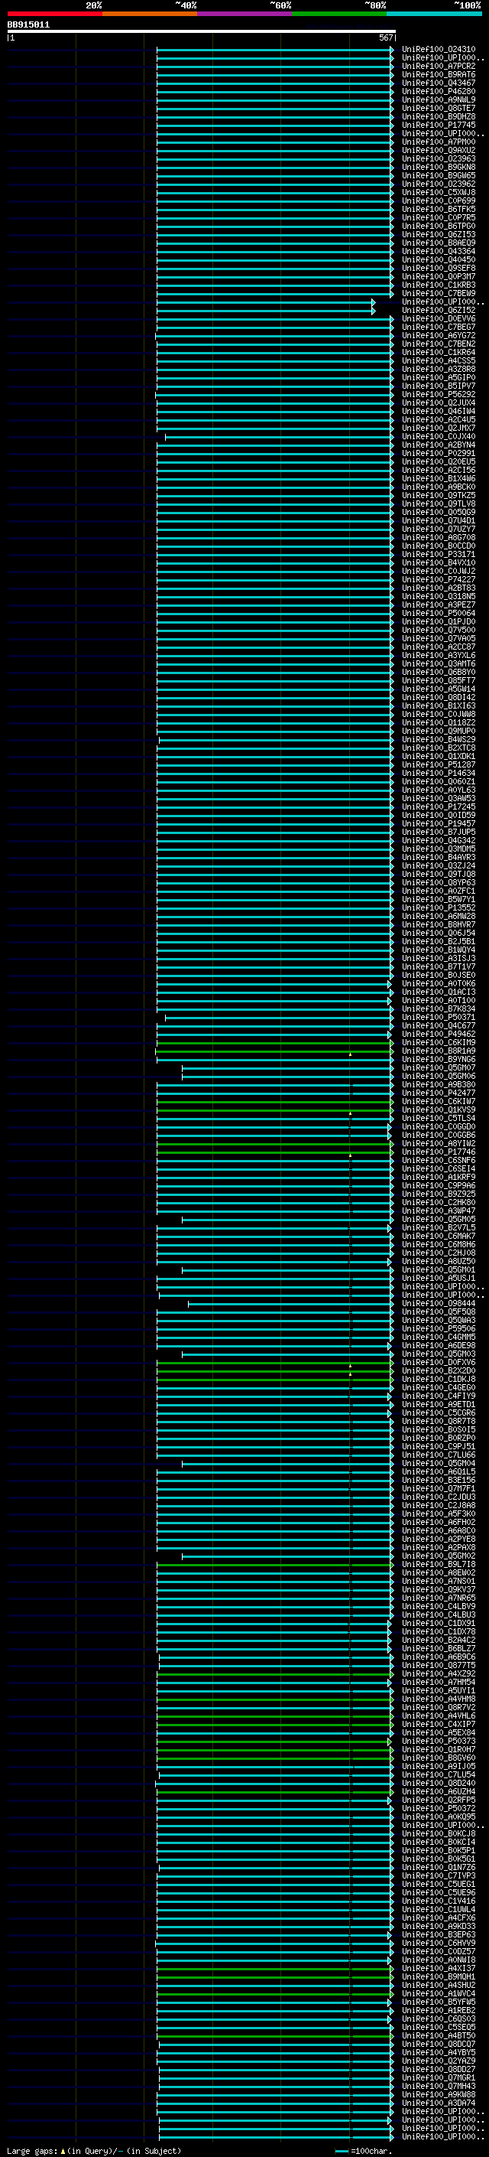The height and width of the screenshot is (2157, 489).
Task: Select label UniRef100_P17746
Action: 439,1152
